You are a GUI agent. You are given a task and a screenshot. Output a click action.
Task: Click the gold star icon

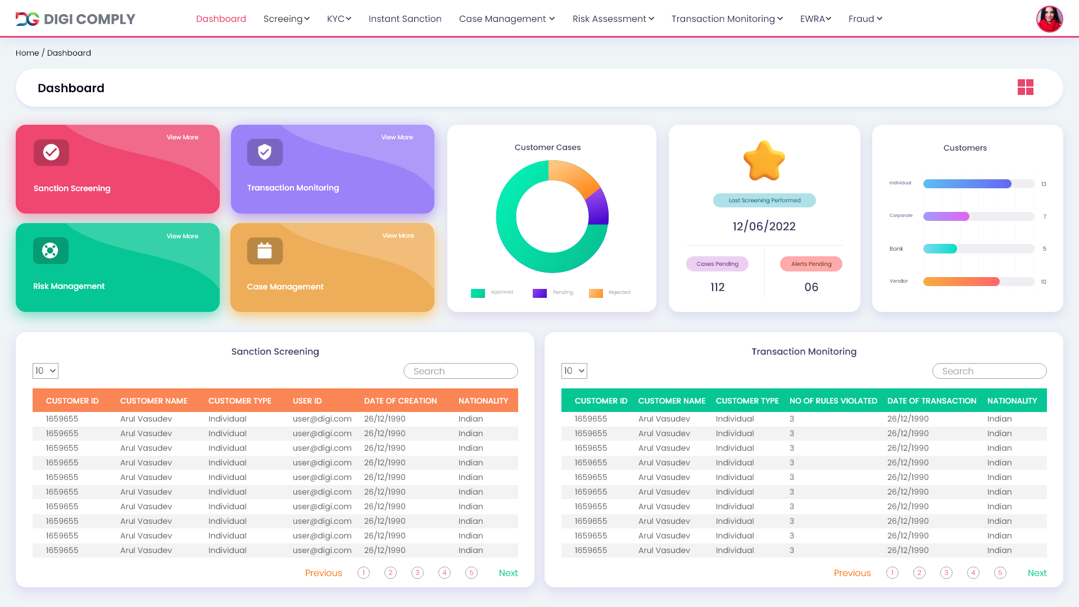[764, 161]
